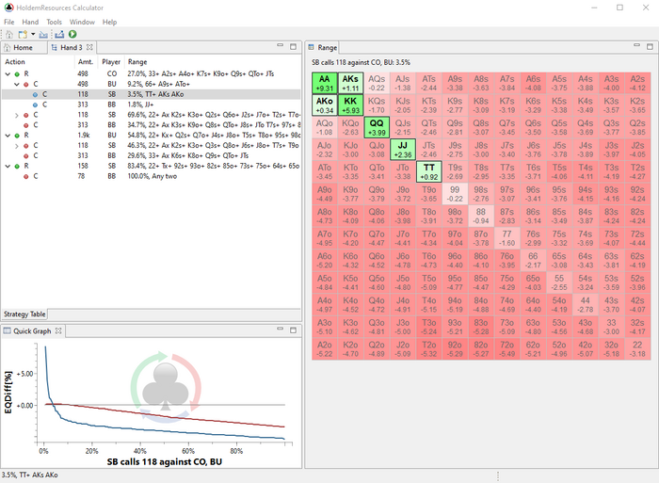Toggle the 99 hand cell

[455, 194]
